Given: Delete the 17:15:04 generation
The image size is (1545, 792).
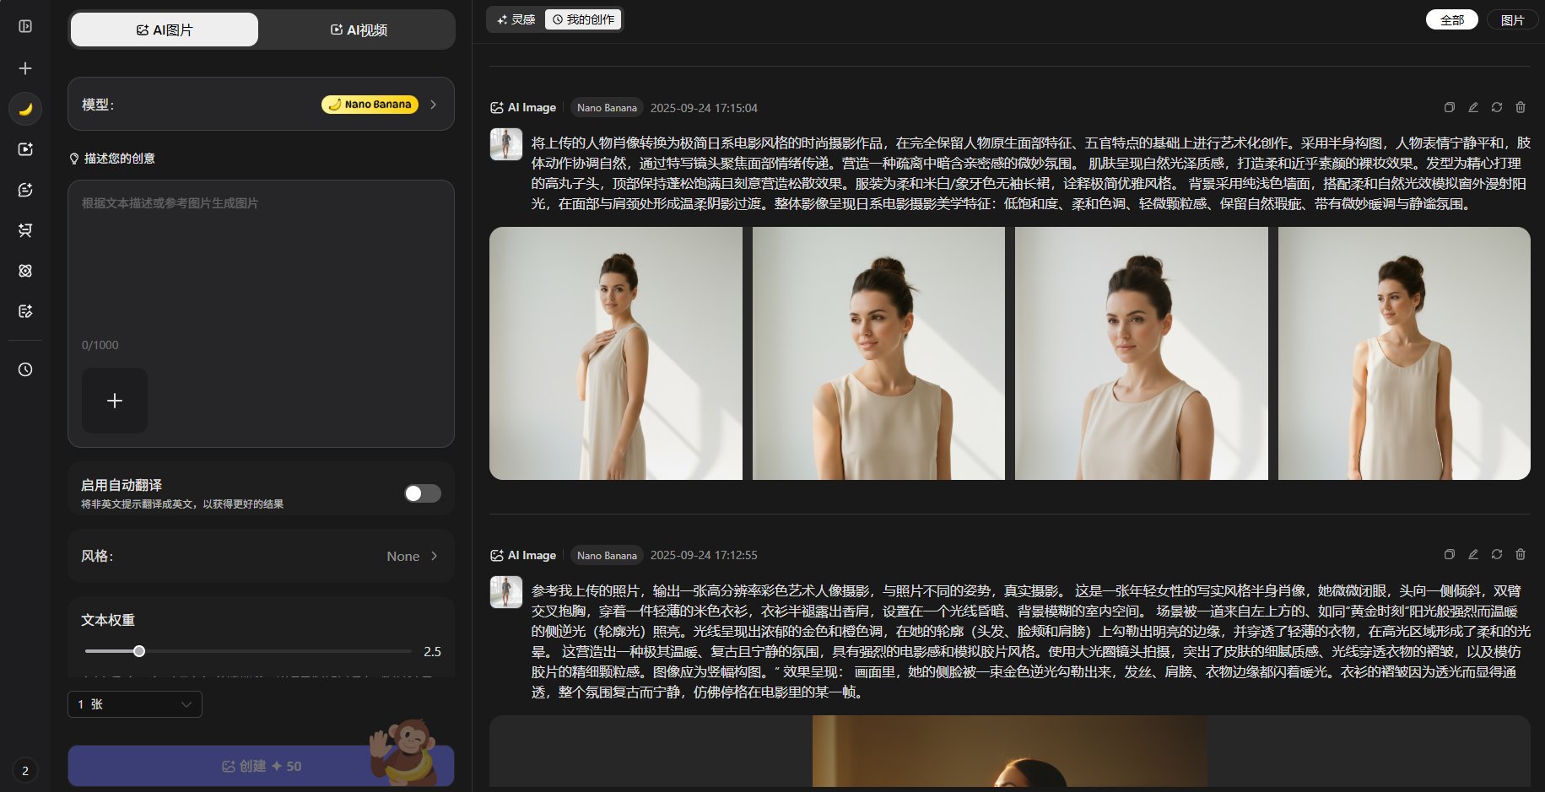Looking at the screenshot, I should (x=1520, y=107).
